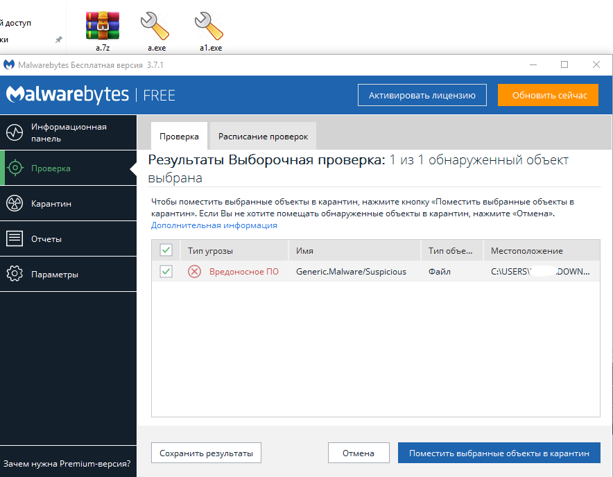
Task: Click Активировать лицензию button
Action: (x=422, y=95)
